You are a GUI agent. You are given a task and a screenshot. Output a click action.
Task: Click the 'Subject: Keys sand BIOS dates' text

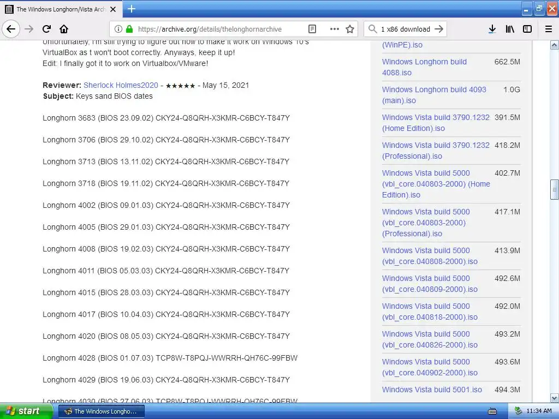(x=98, y=96)
